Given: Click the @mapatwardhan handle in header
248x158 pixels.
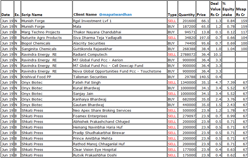Looking at the screenshot, I should pyautogui.click(x=115, y=15).
